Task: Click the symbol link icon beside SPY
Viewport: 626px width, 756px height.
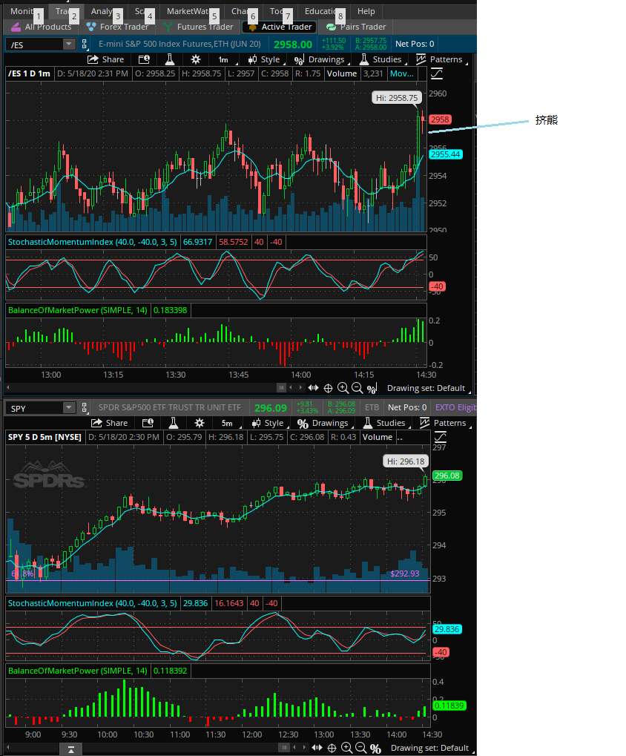Action: pos(85,408)
